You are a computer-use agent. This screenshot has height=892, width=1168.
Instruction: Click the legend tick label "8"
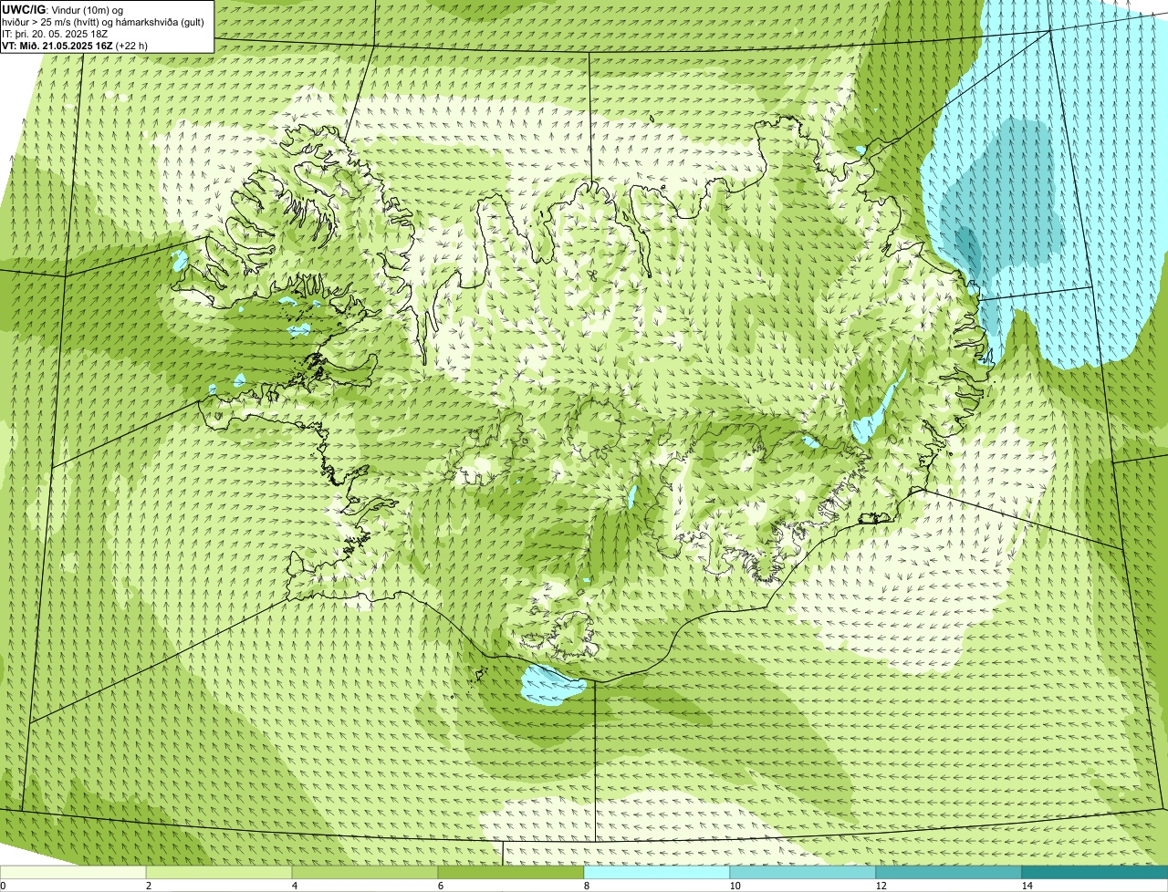586,886
